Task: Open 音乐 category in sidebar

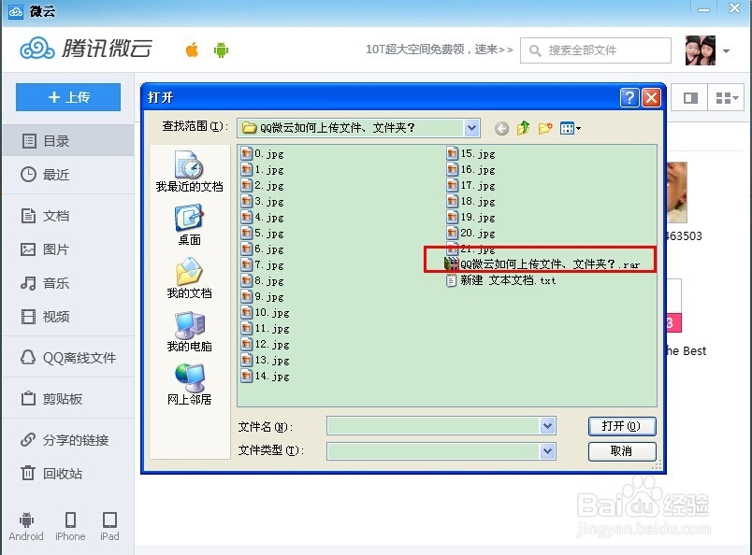Action: 68,283
